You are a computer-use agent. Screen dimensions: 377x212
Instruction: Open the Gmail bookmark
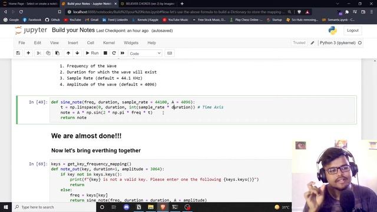(x=92, y=19)
